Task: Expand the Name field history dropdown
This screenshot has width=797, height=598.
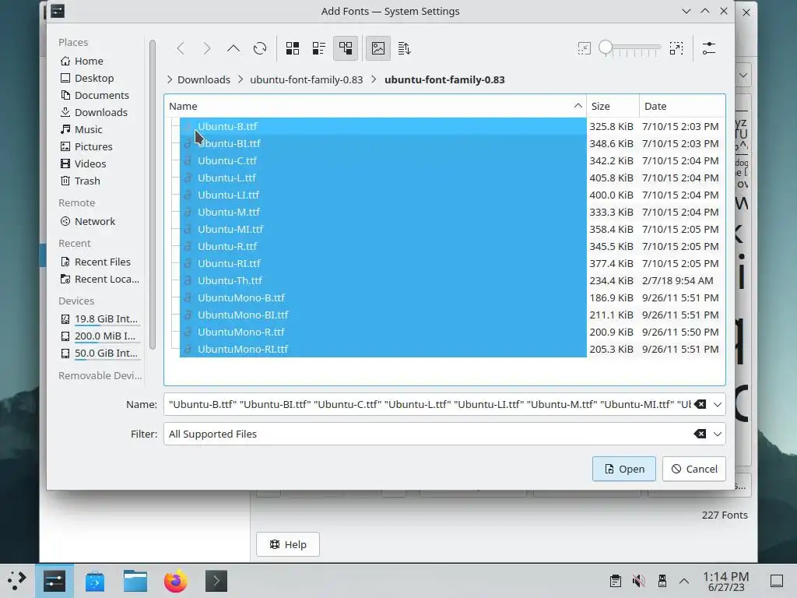Action: [x=717, y=405]
